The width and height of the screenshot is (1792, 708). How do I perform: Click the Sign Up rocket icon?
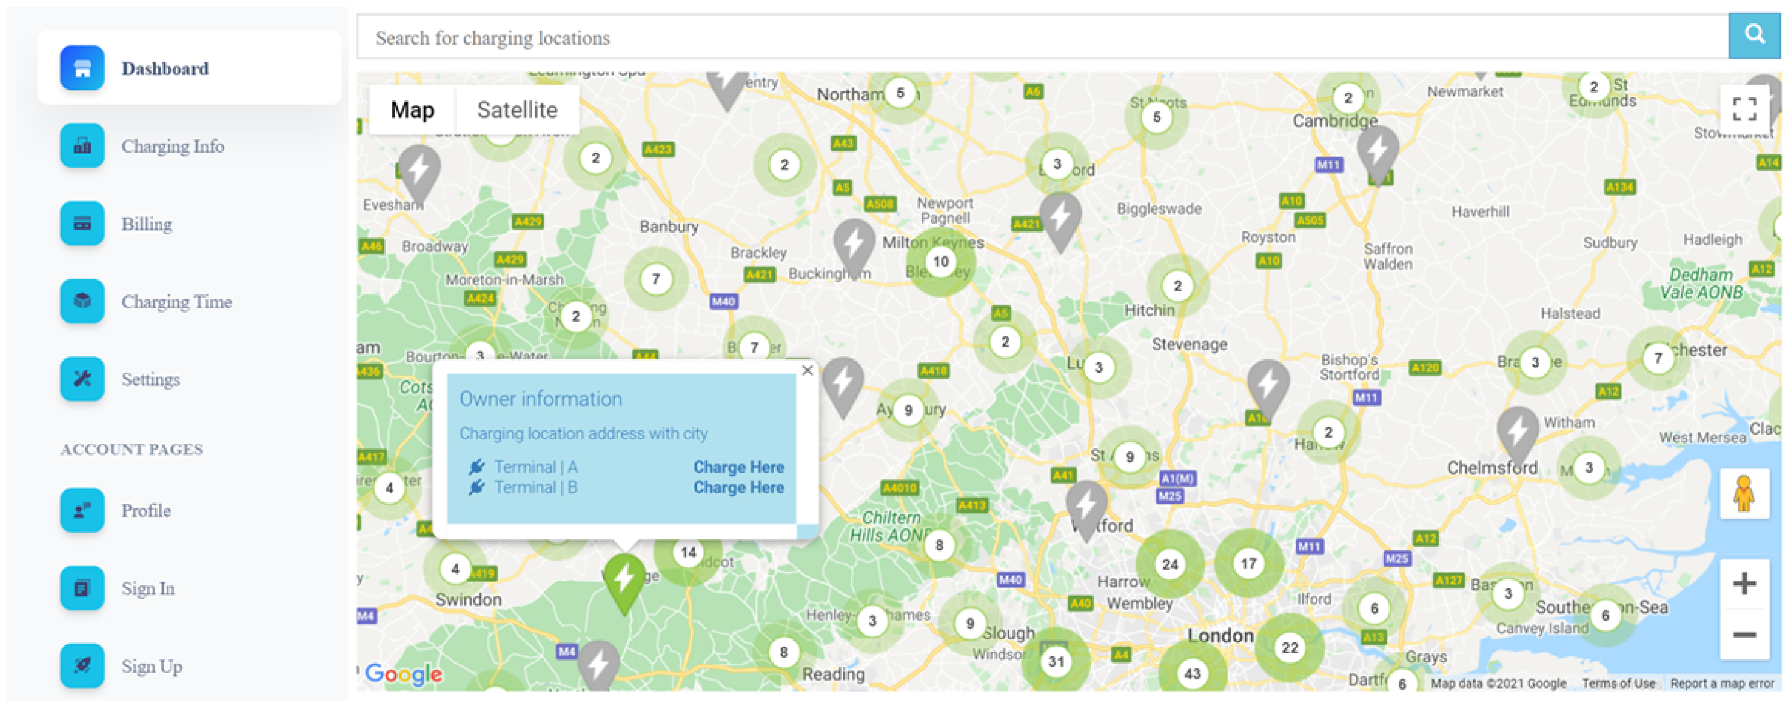coord(82,665)
